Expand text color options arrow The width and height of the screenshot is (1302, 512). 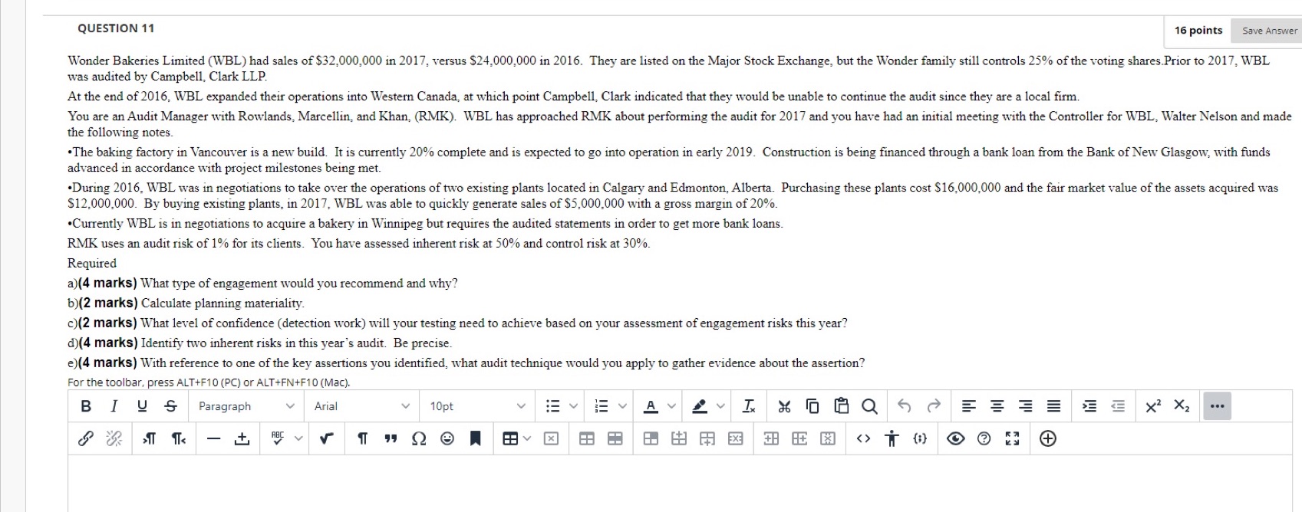[x=671, y=406]
